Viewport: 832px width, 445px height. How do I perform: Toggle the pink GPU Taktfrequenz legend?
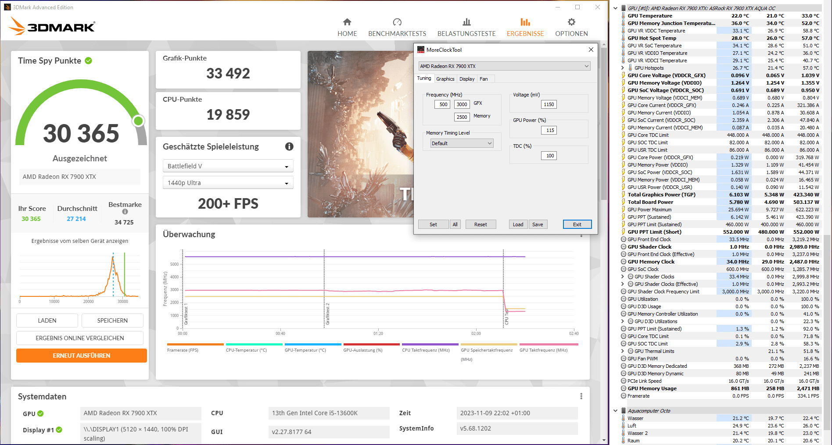(x=549, y=348)
